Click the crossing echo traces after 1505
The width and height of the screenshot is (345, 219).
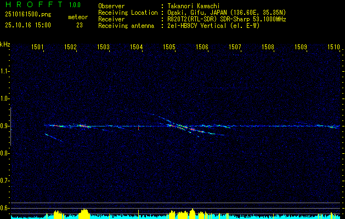click(x=185, y=127)
